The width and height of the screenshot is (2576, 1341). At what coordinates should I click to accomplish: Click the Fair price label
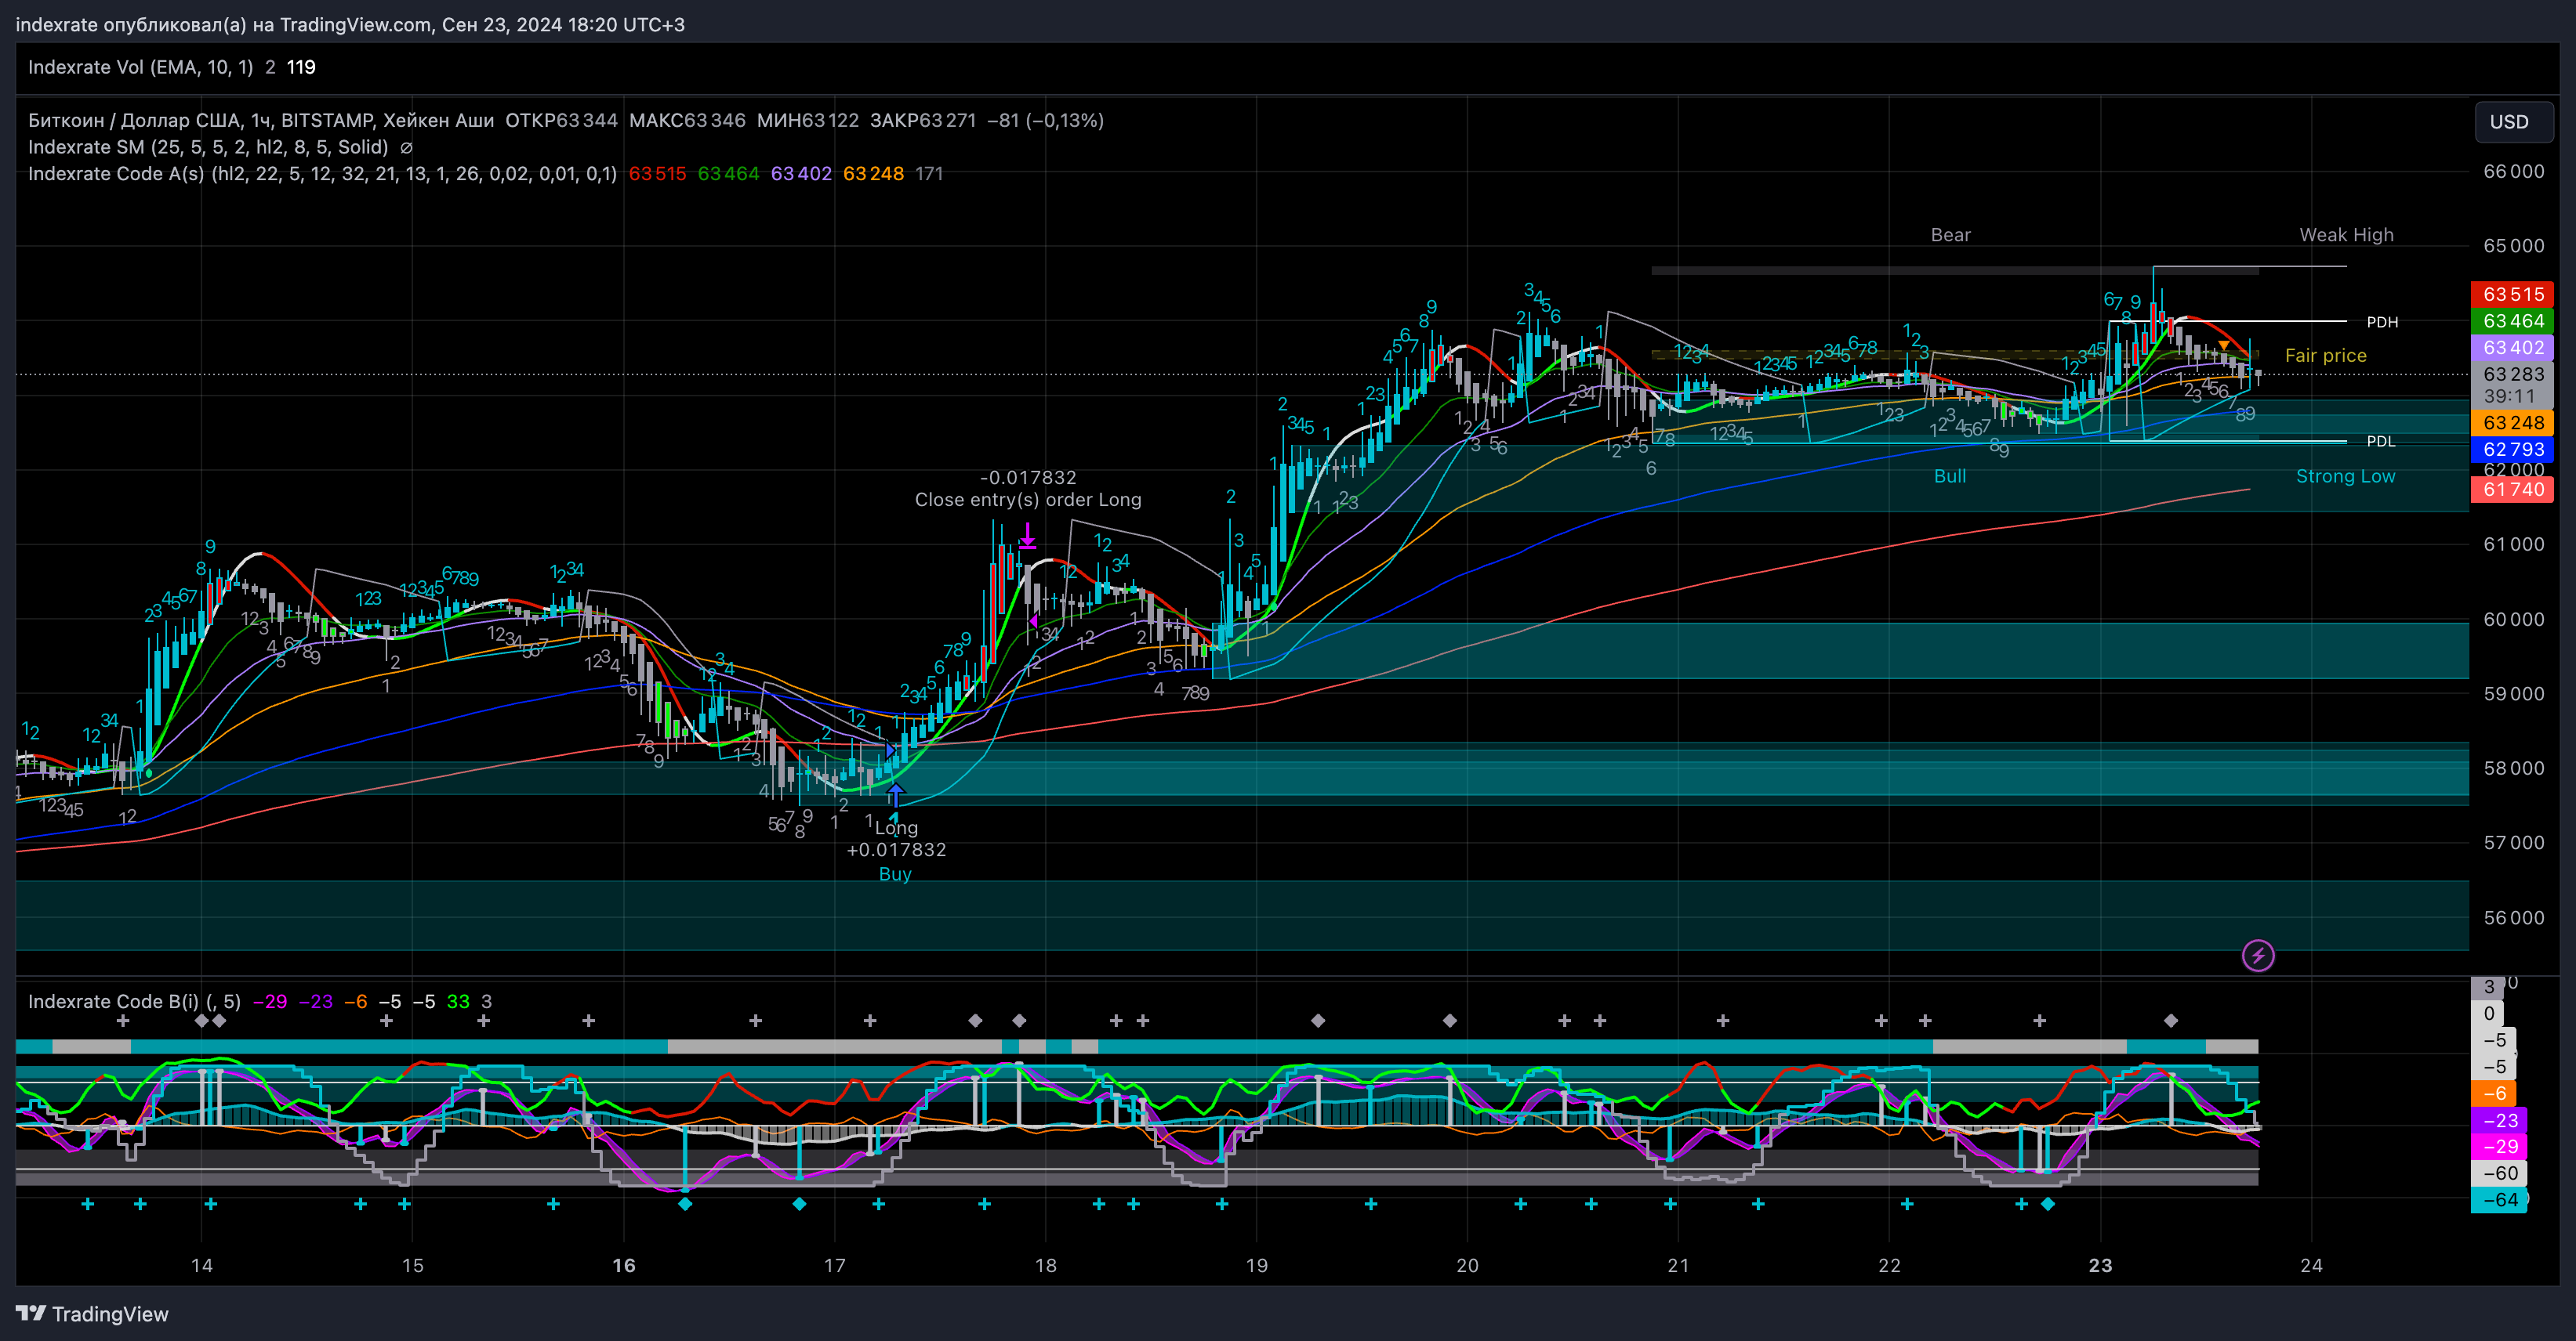[2325, 356]
